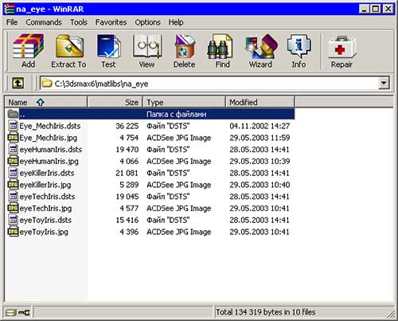Image resolution: width=398 pixels, height=321 pixels.
Task: Select the file name eyeToyIris.jpg
Action: tap(44, 232)
